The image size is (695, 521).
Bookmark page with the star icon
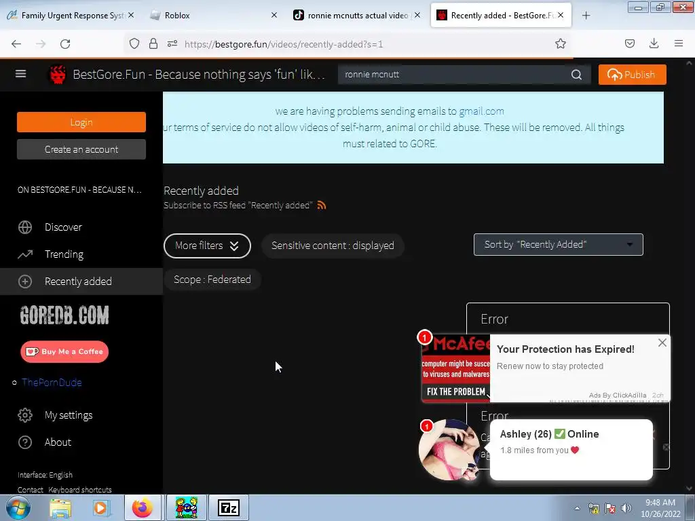click(560, 43)
